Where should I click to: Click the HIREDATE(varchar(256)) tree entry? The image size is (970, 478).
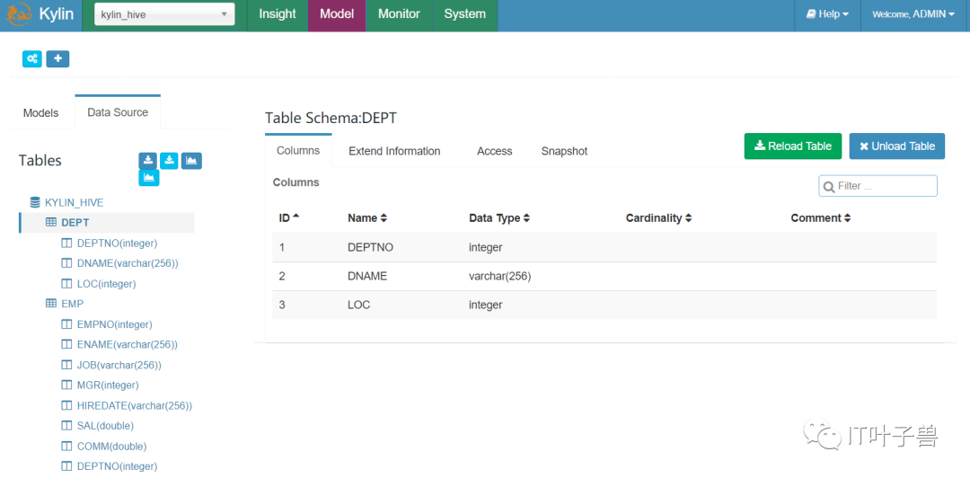pos(134,405)
